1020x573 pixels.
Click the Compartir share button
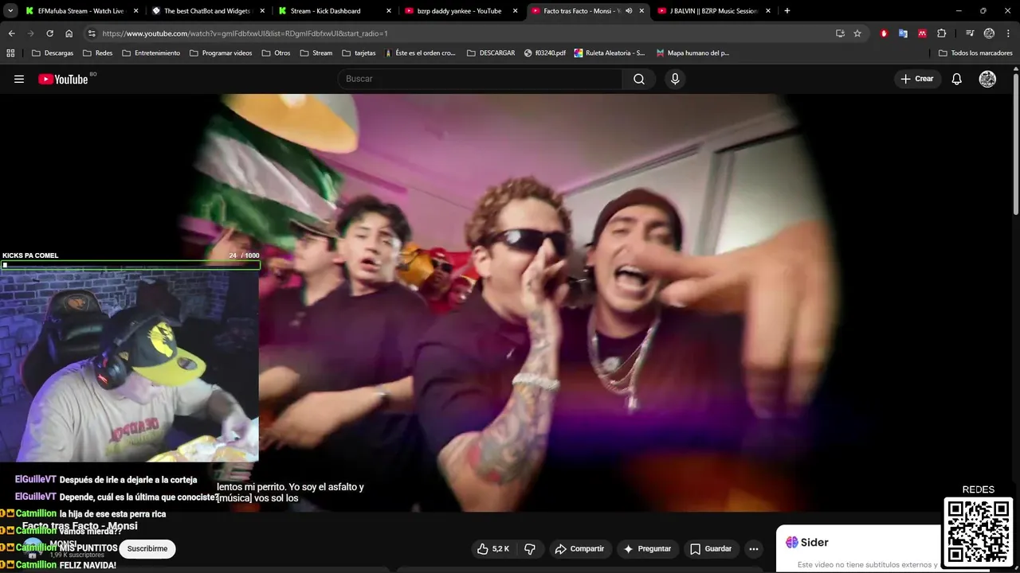coord(579,549)
